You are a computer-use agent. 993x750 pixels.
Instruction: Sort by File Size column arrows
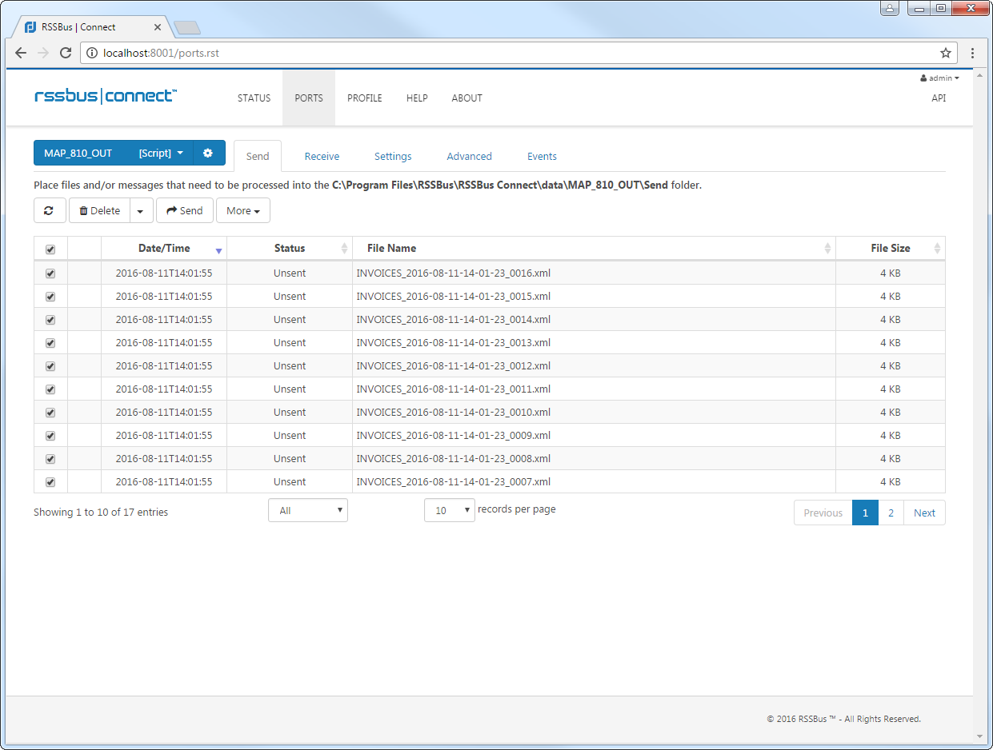click(x=937, y=249)
